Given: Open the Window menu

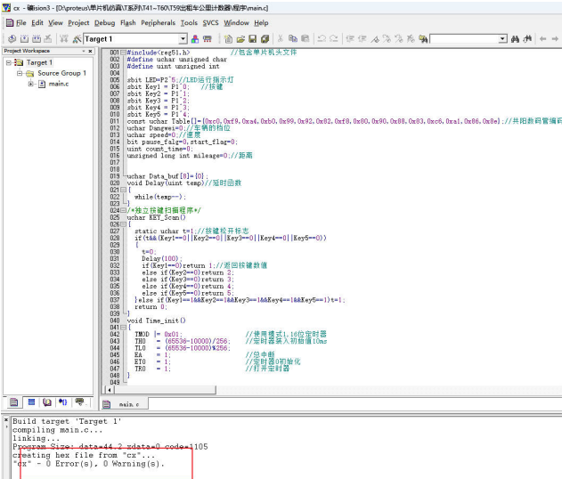Looking at the screenshot, I should tap(236, 23).
